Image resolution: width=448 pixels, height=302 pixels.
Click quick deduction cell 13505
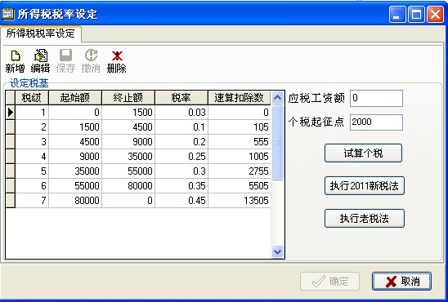pyautogui.click(x=240, y=201)
